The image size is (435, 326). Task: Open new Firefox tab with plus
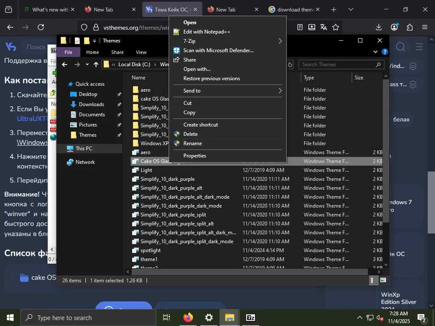pos(334,10)
